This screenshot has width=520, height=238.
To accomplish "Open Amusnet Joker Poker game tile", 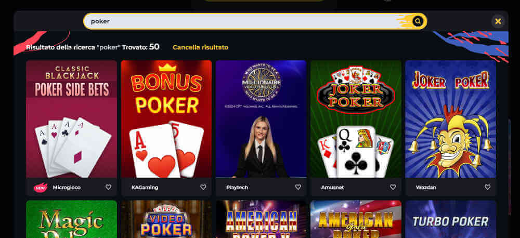I will point(356,119).
